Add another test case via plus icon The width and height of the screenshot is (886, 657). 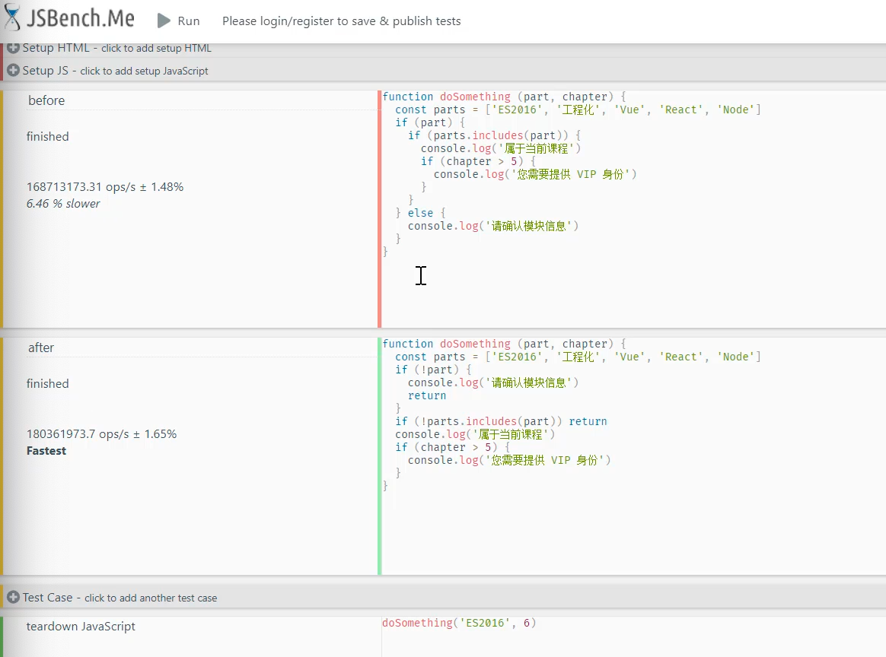pos(14,597)
